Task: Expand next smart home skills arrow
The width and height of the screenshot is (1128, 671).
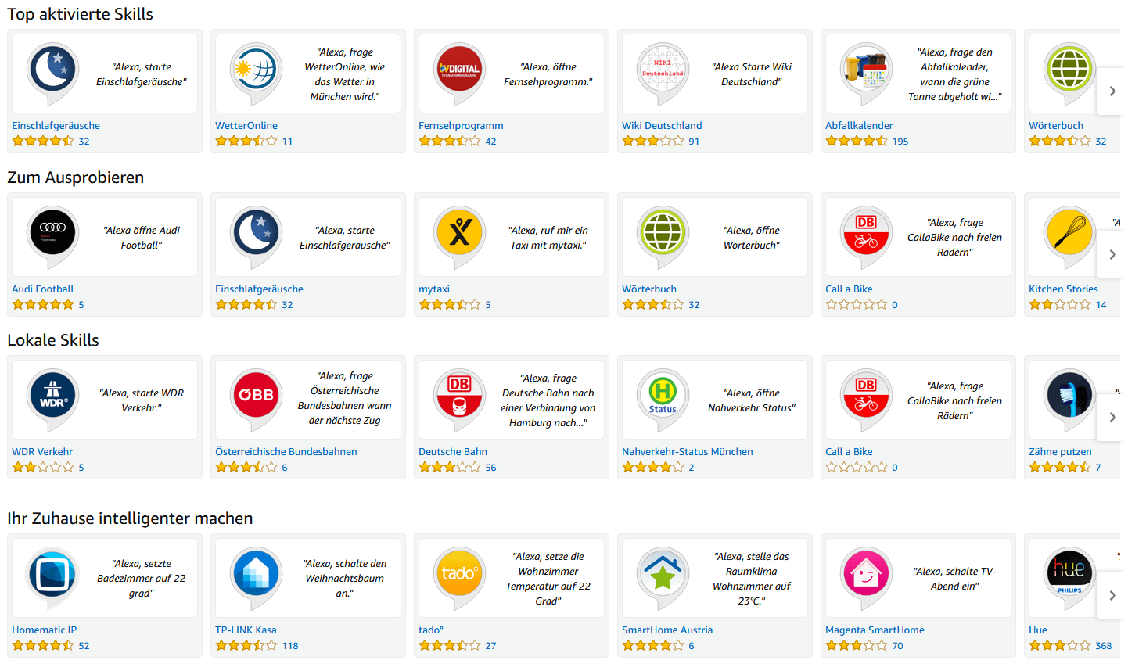Action: [1112, 596]
